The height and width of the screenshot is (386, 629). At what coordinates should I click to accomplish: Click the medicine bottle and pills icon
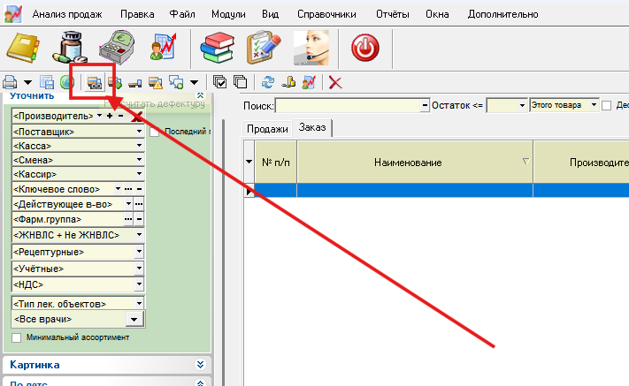pos(70,47)
